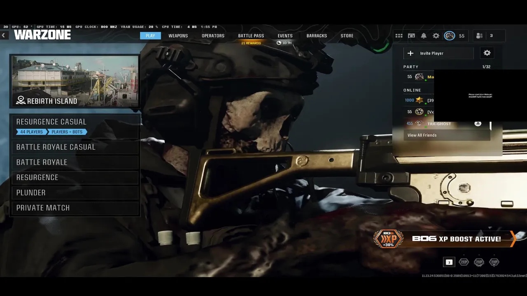The image size is (527, 296).
Task: Switch to the Play tab
Action: click(x=150, y=36)
